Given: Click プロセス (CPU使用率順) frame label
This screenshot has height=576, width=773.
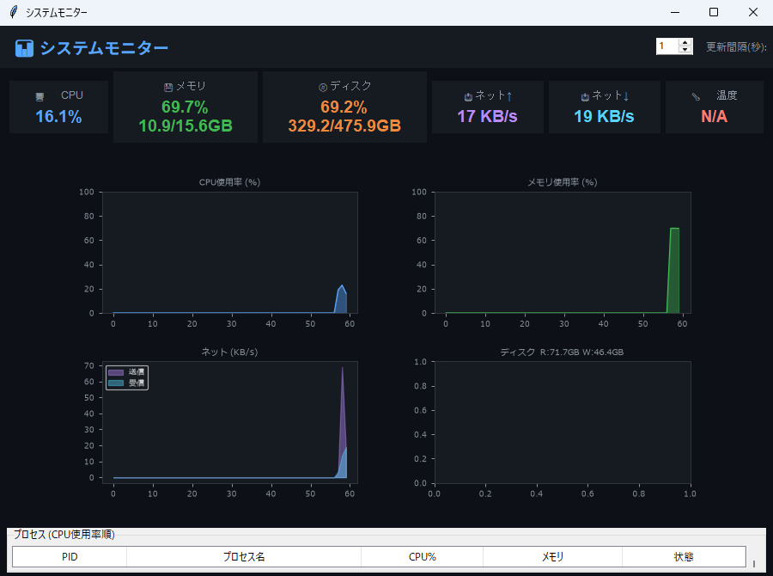Looking at the screenshot, I should tap(64, 535).
